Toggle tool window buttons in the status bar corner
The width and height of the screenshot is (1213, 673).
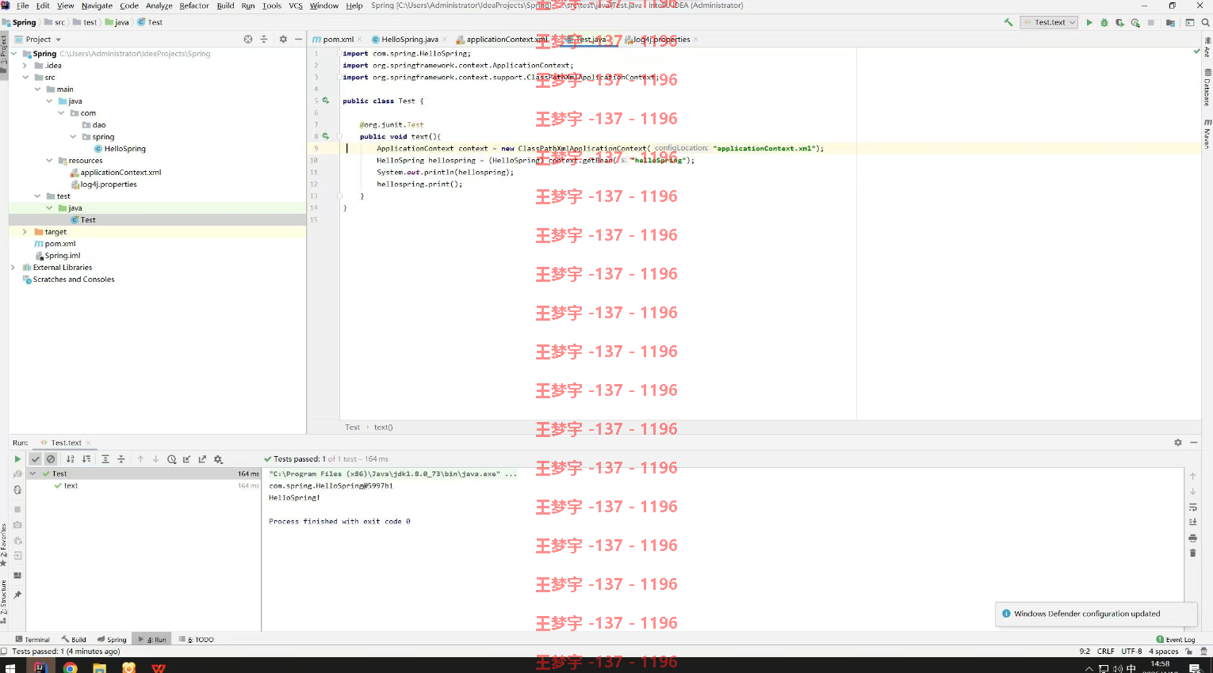[5, 652]
